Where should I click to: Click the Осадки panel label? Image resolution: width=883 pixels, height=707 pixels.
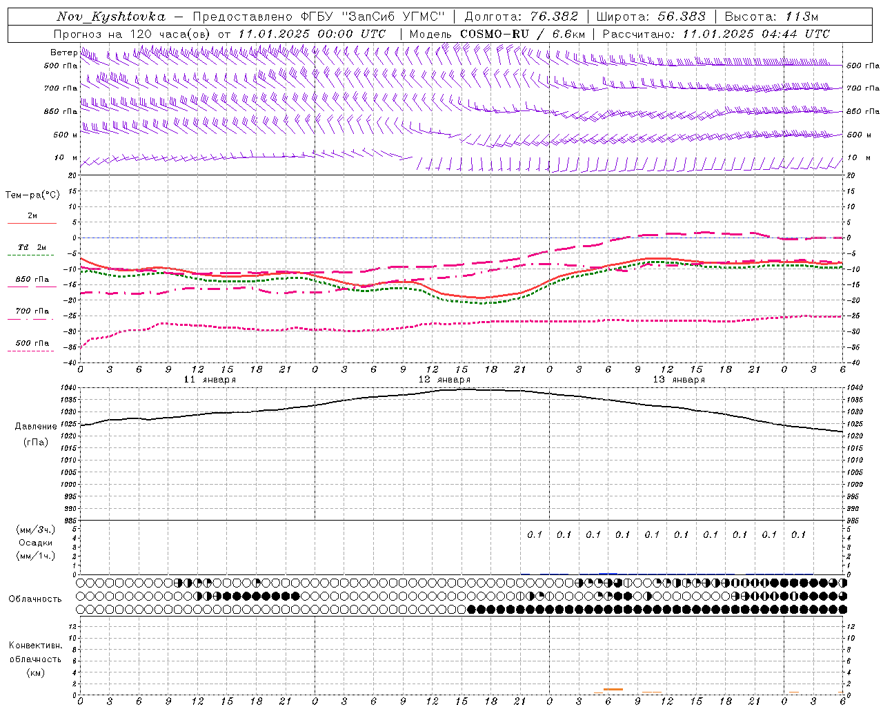click(x=36, y=543)
